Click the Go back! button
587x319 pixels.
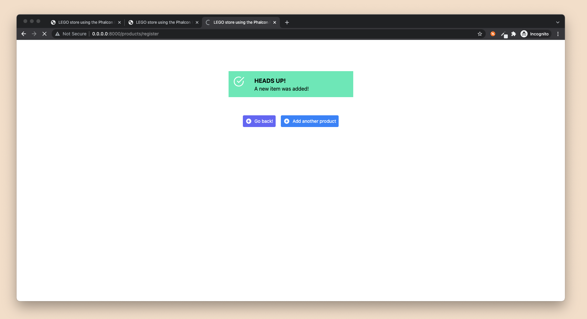(x=259, y=121)
